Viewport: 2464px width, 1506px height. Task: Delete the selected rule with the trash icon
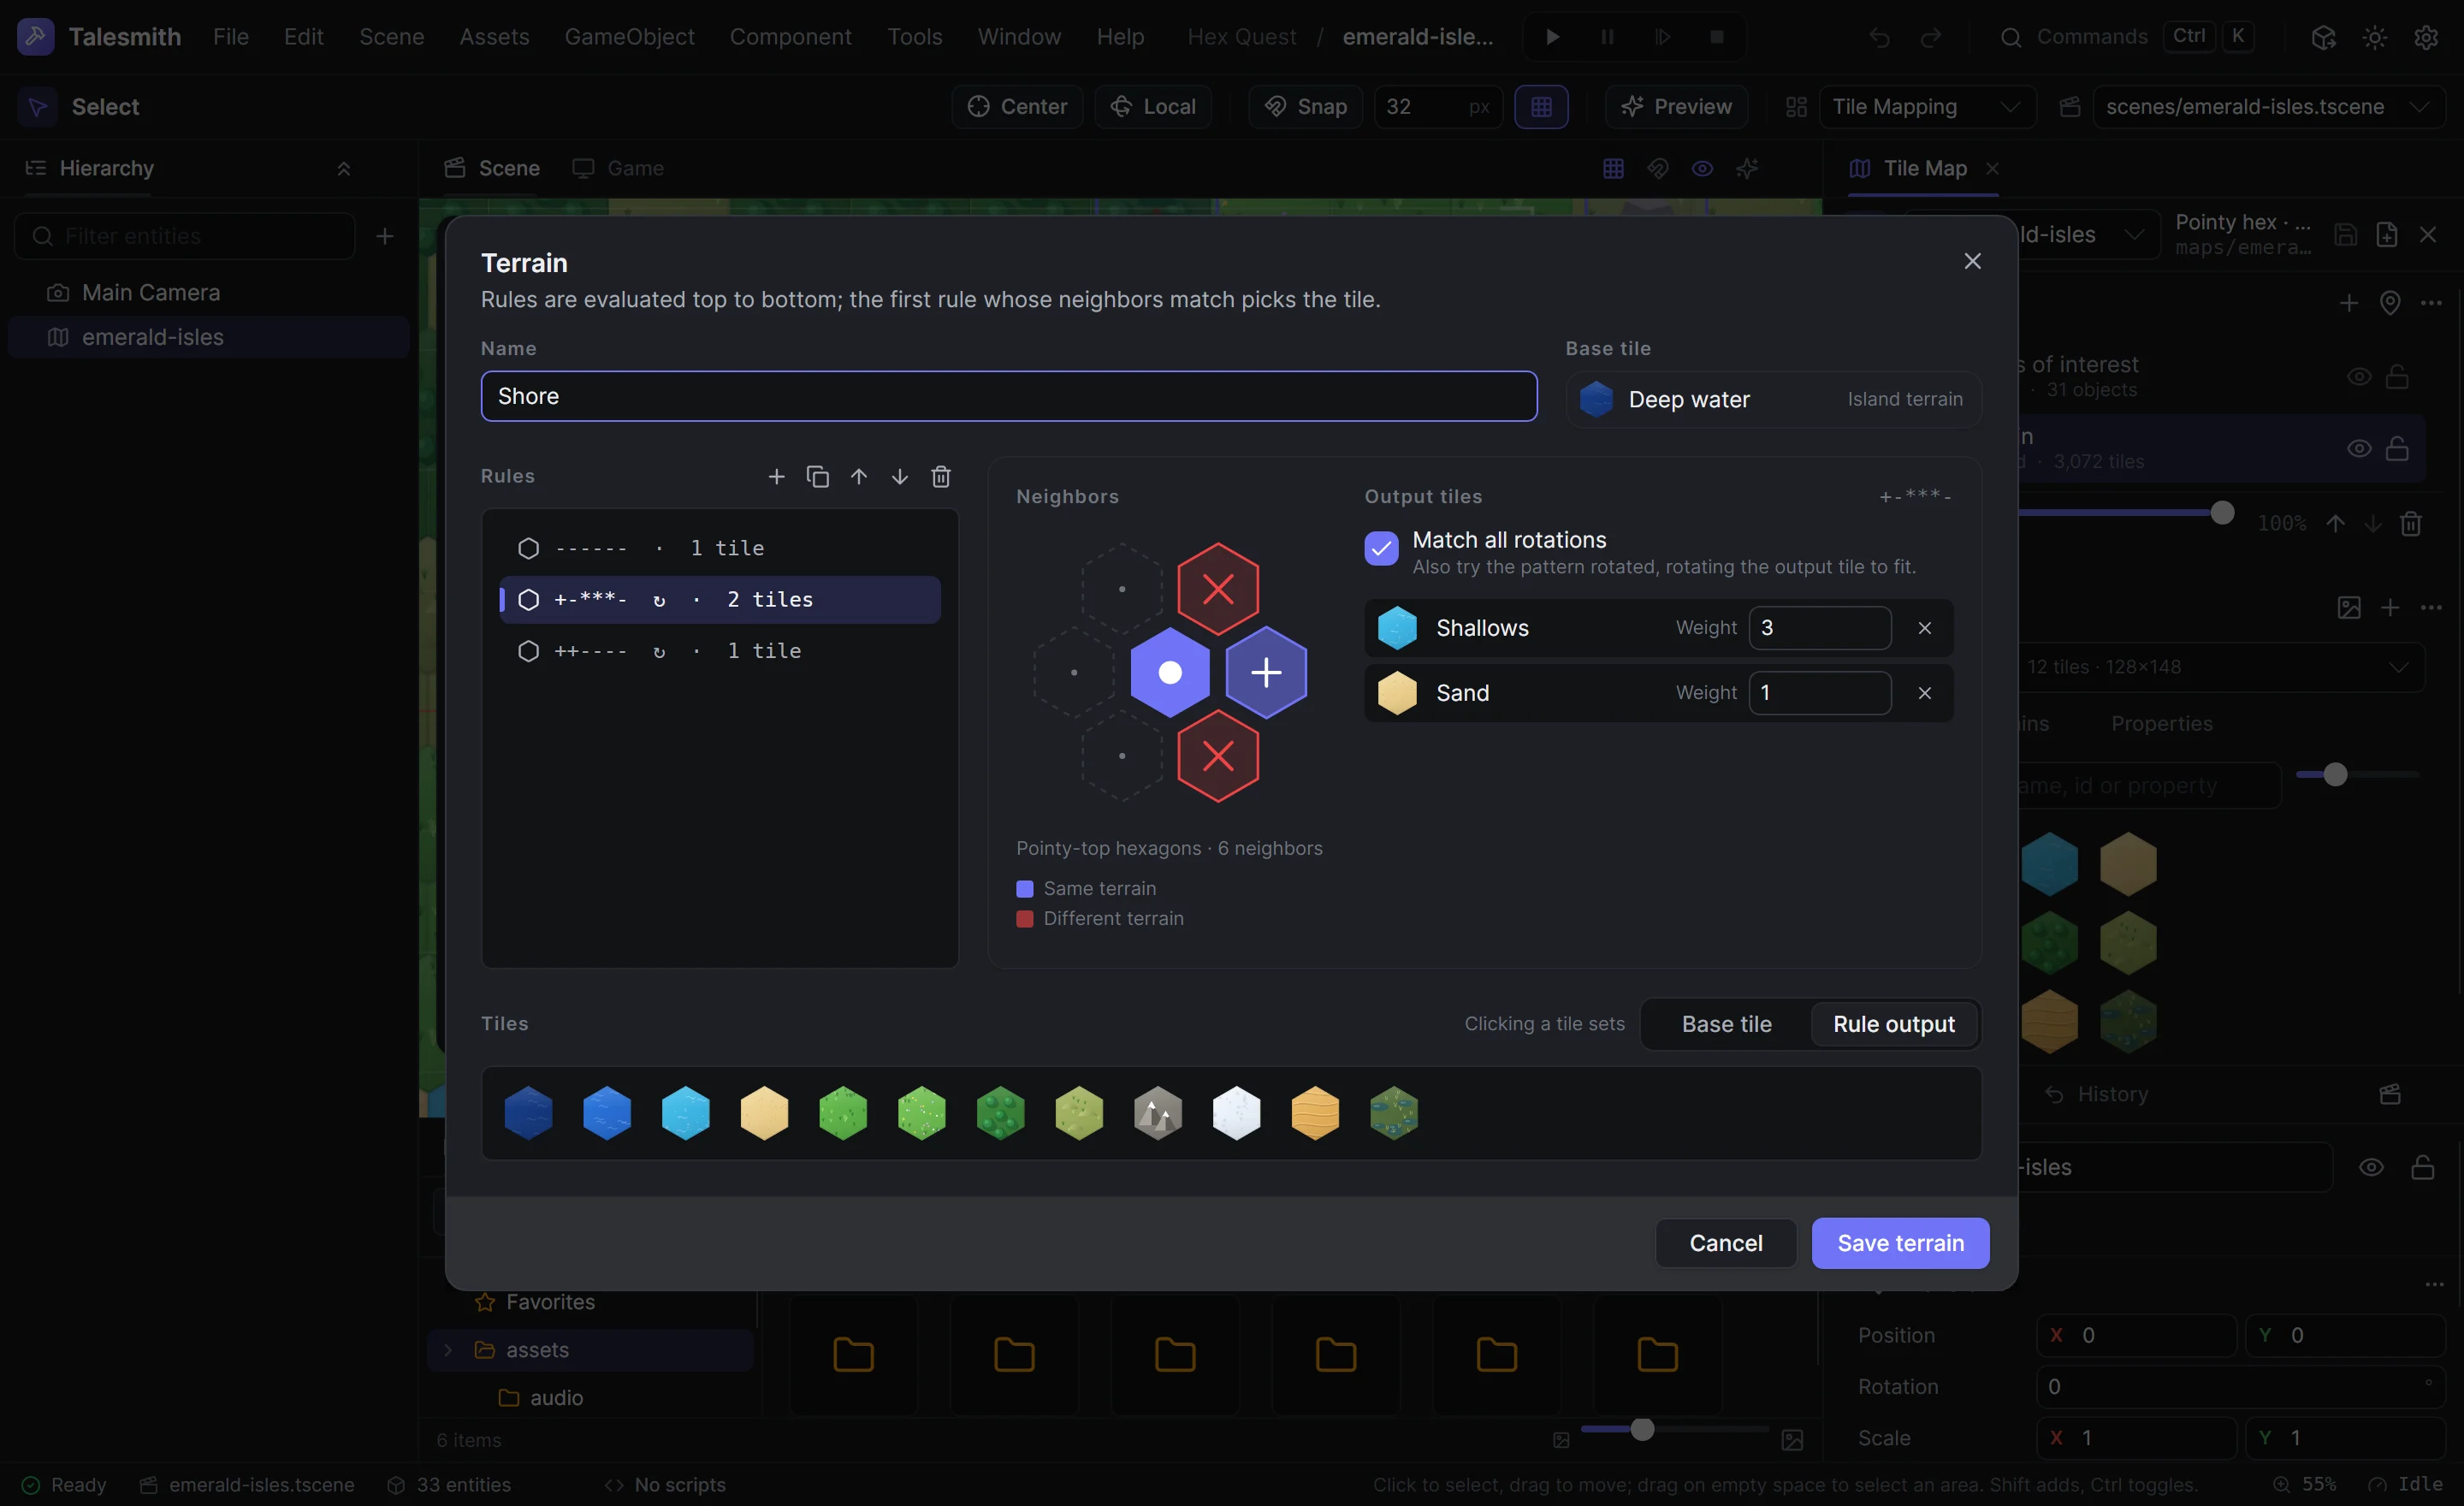click(940, 477)
